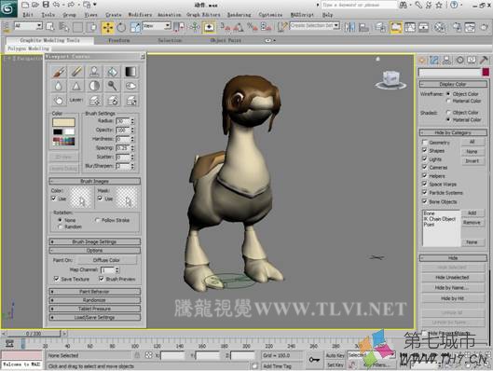Click the Mirror tool in main toolbar
This screenshot has height=371, width=493.
tap(349, 27)
